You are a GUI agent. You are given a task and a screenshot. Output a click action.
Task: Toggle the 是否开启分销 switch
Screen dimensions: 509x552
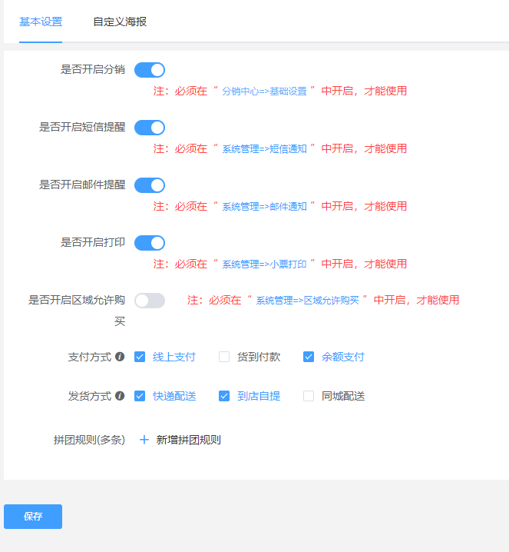pos(150,70)
